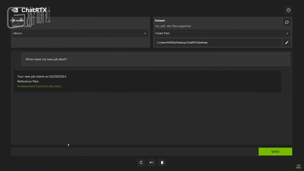Click the '.txt, .pdf, .doc files supported' text

click(173, 26)
